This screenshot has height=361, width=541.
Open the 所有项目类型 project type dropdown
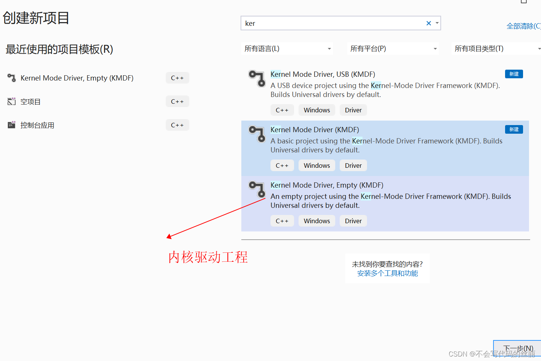(496, 49)
